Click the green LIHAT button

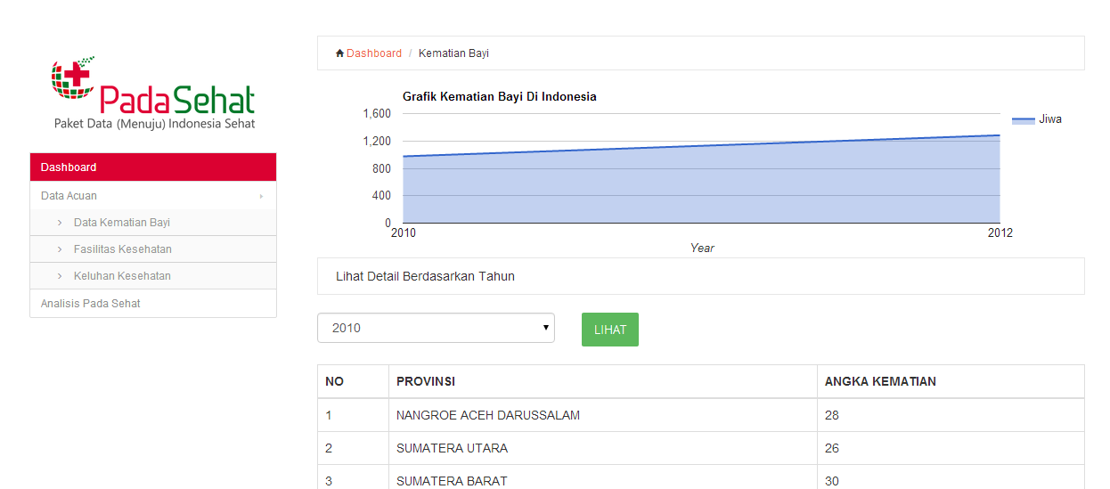(610, 330)
